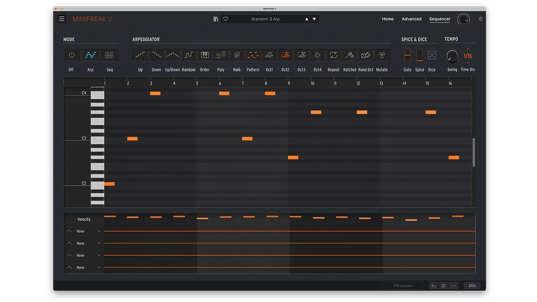The width and height of the screenshot is (537, 302).
Task: Roll the Dice button
Action: click(x=432, y=55)
